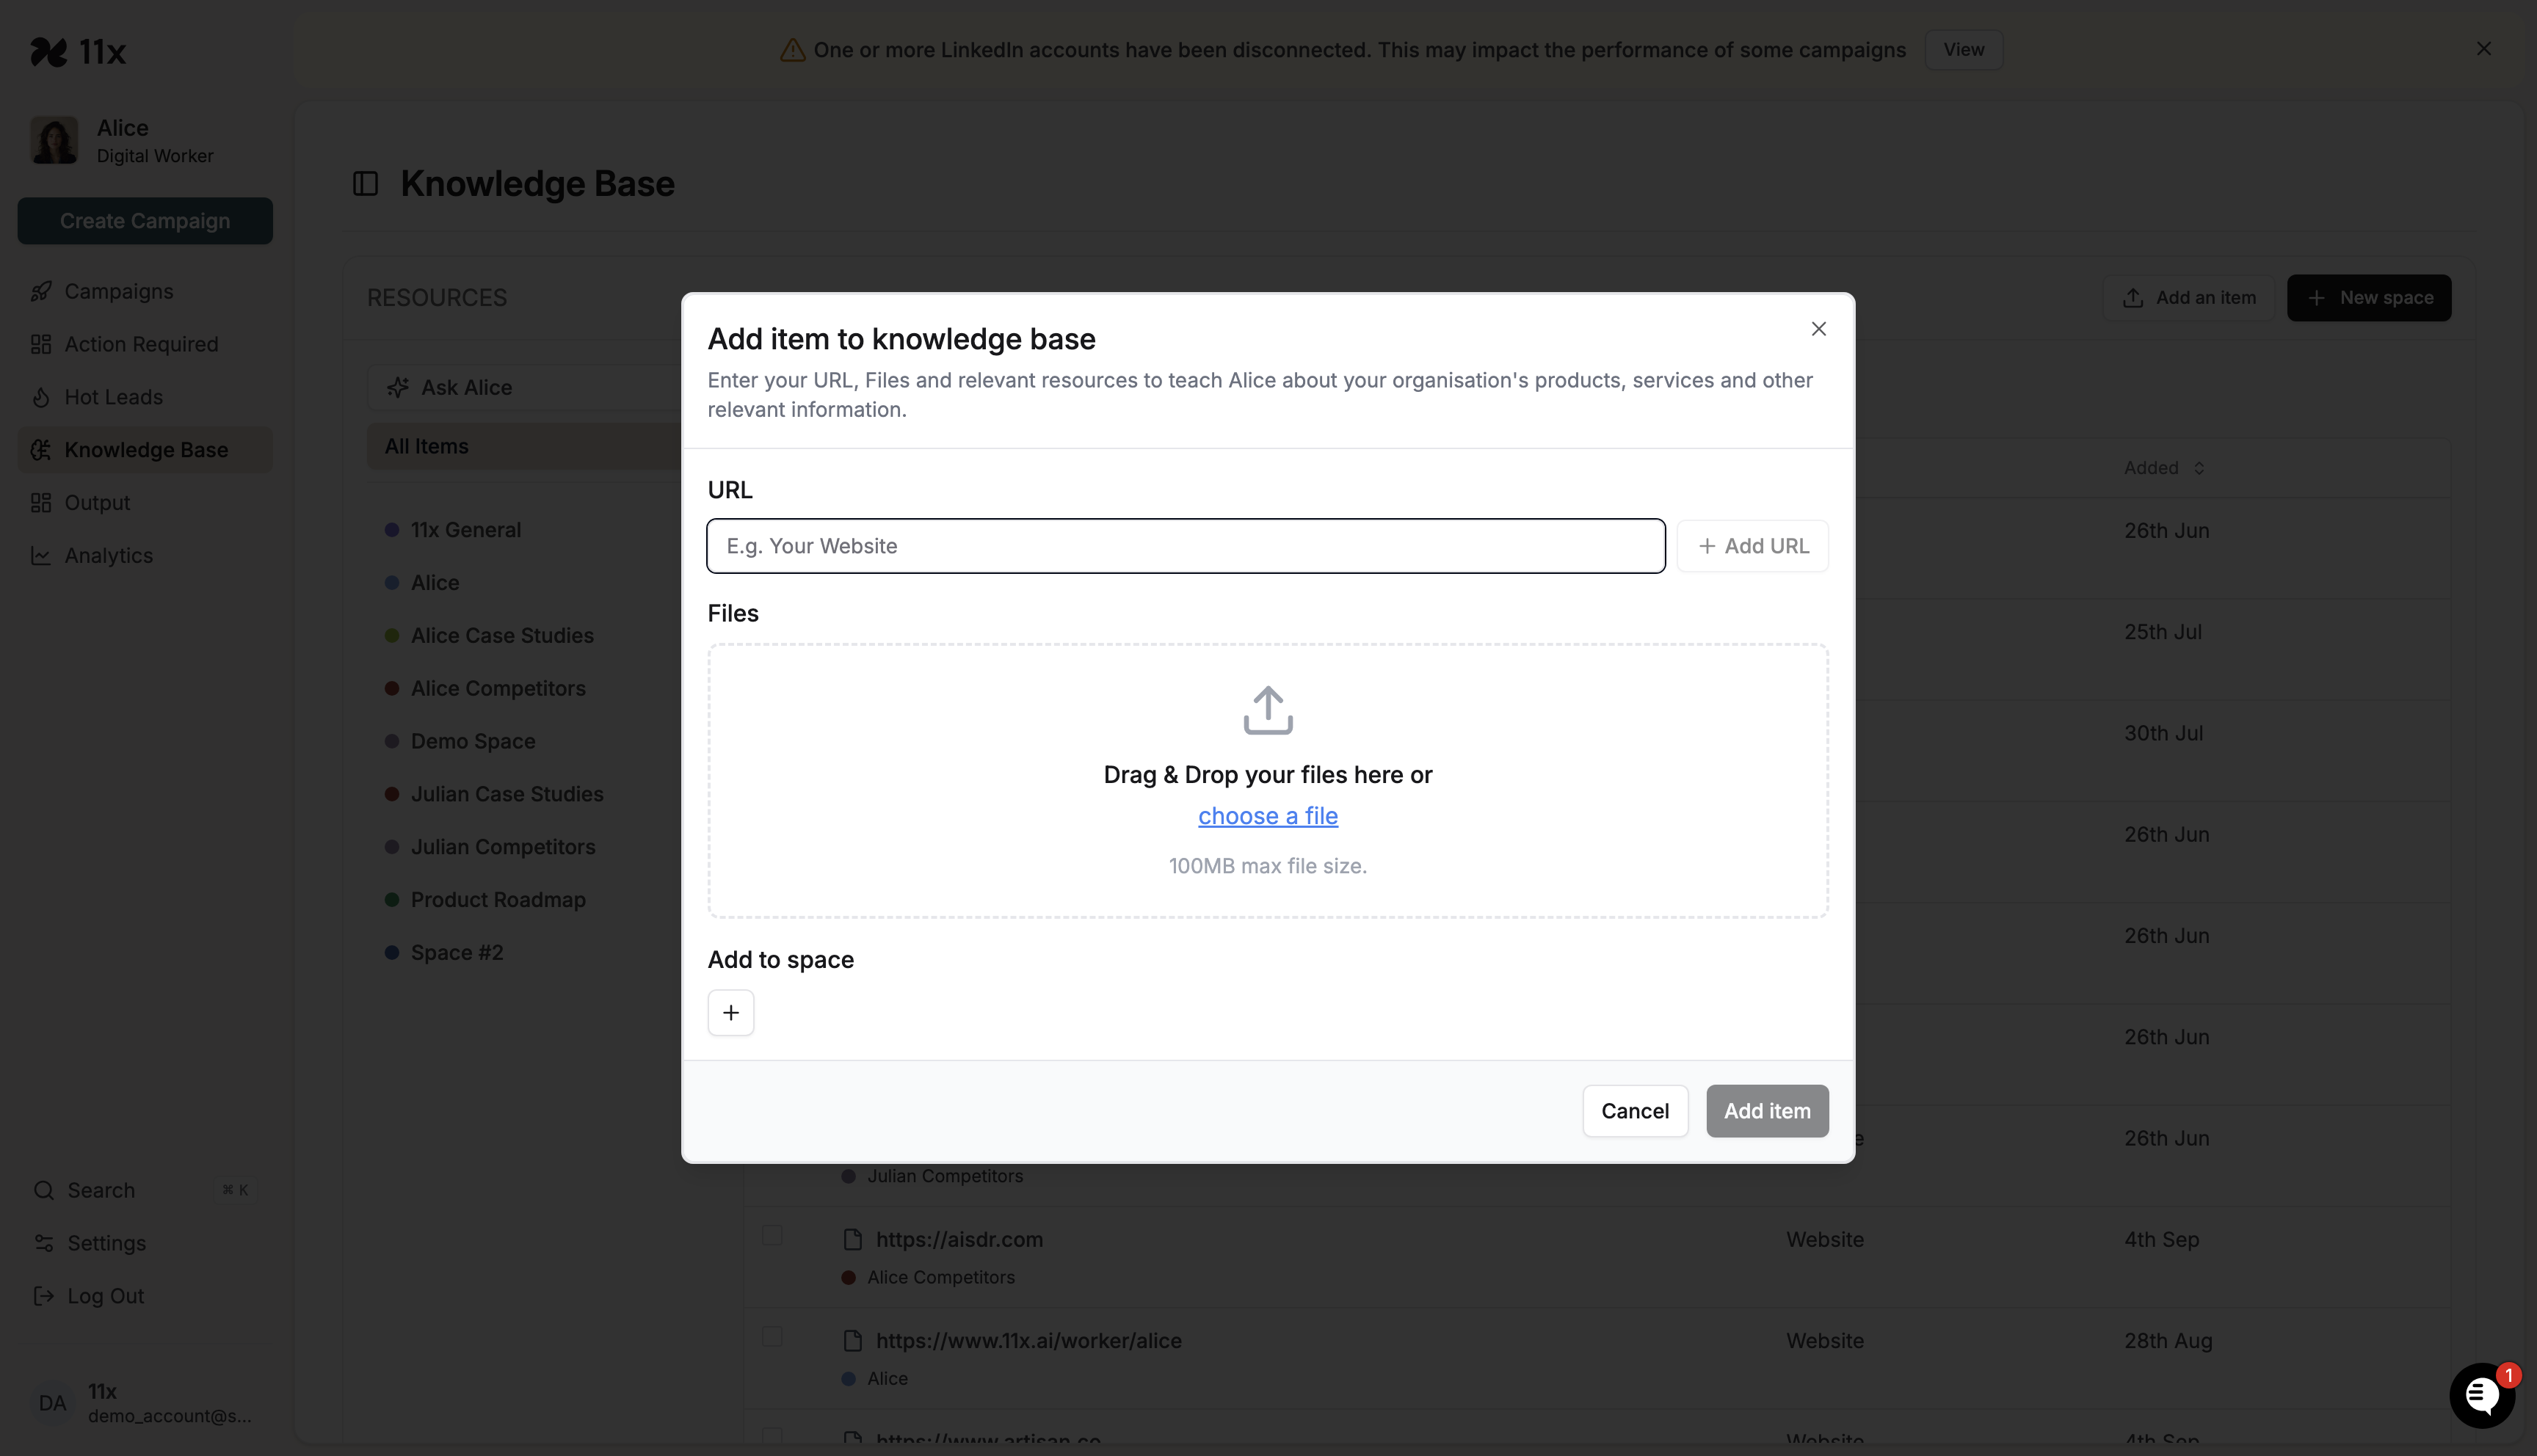The height and width of the screenshot is (1456, 2537).
Task: Select Julian Case Studies in the spaces list
Action: coord(507,794)
